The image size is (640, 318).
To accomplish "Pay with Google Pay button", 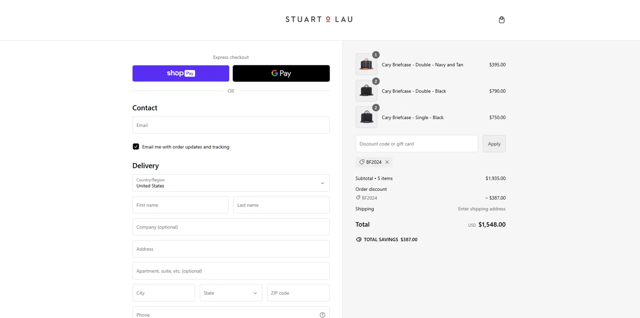I will pos(281,73).
